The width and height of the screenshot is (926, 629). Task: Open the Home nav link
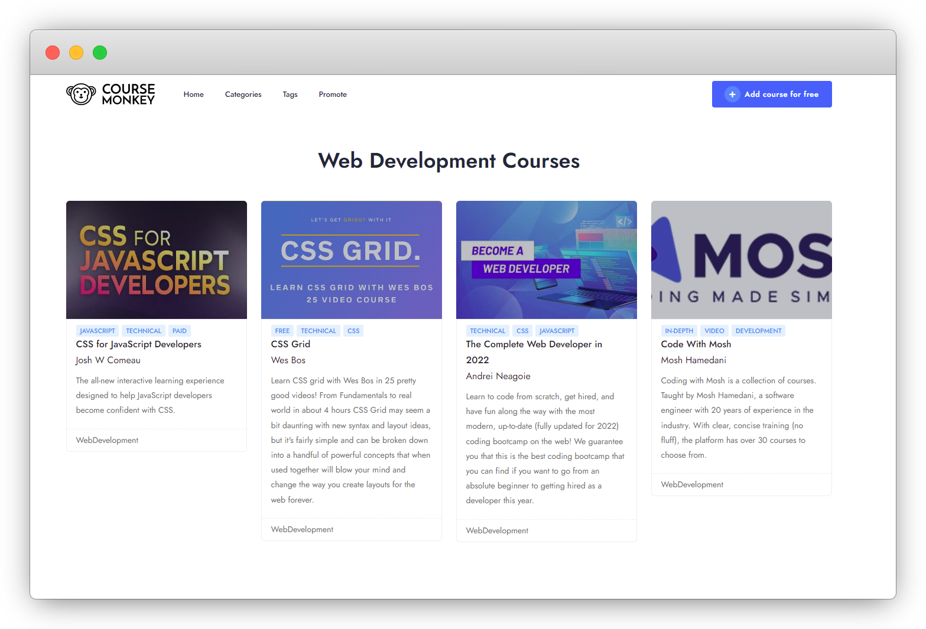tap(193, 94)
